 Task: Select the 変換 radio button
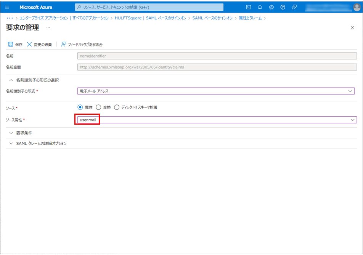point(98,107)
